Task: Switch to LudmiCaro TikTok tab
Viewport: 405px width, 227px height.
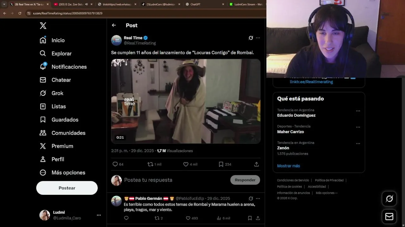Action: coord(160,4)
